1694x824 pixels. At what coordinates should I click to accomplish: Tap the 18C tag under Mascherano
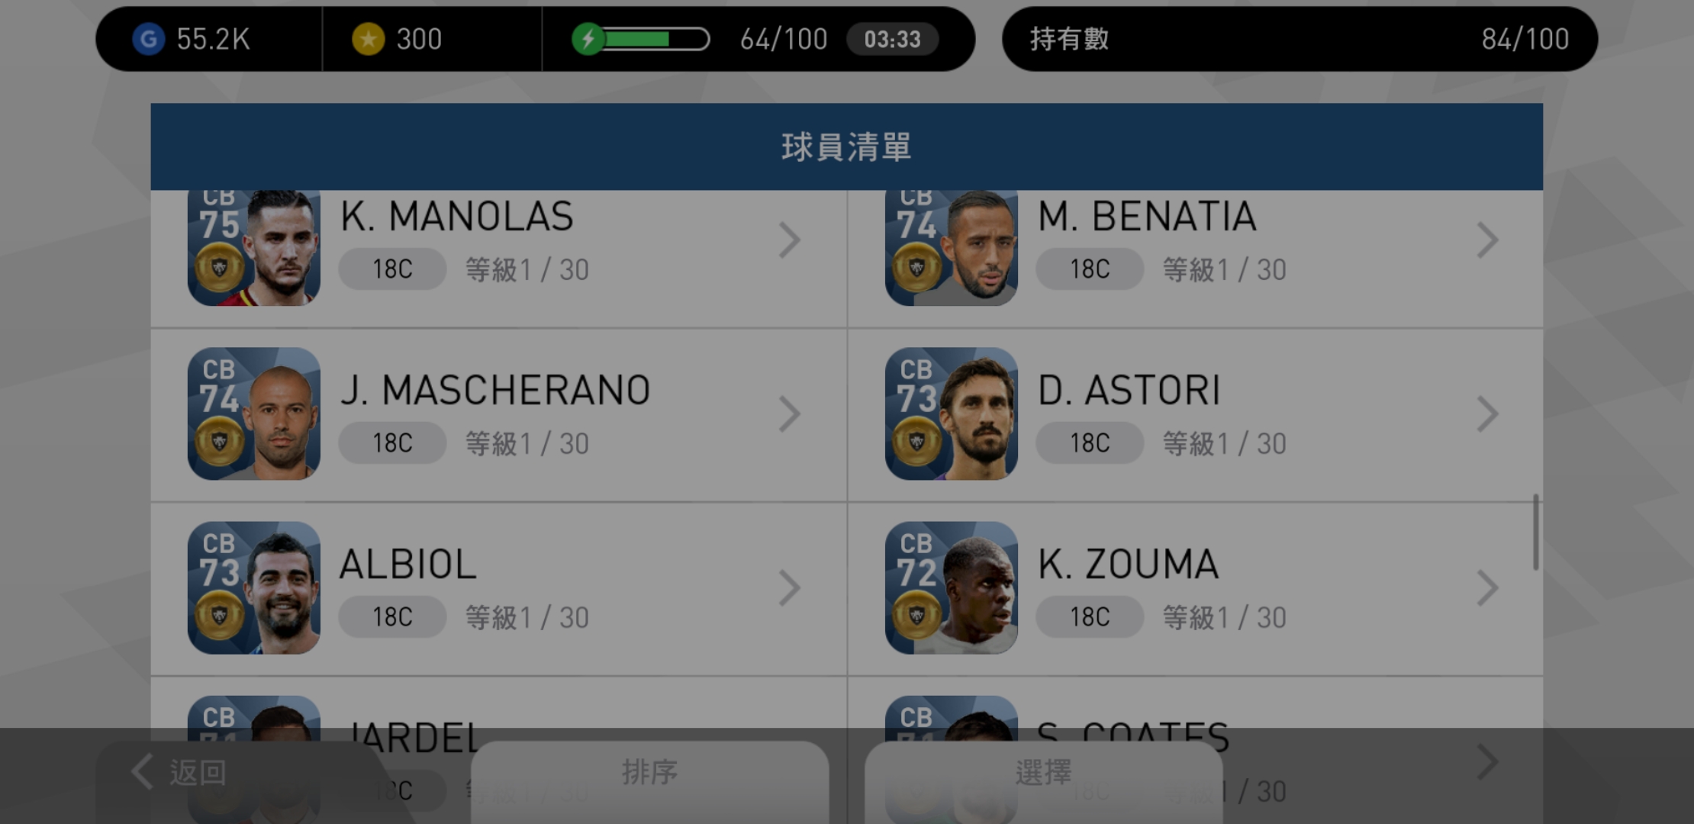coord(392,443)
